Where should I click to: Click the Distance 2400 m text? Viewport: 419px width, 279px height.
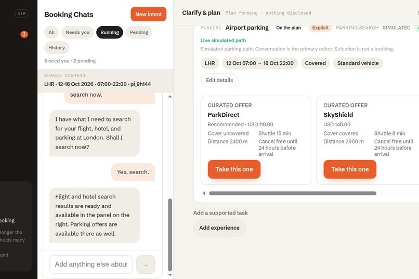(x=227, y=141)
